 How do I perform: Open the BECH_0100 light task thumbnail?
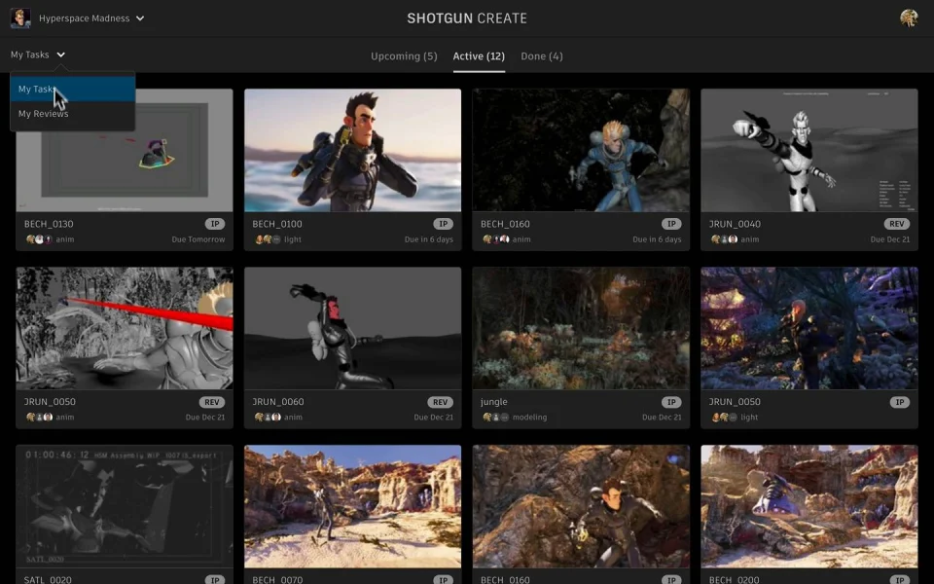tap(352, 150)
